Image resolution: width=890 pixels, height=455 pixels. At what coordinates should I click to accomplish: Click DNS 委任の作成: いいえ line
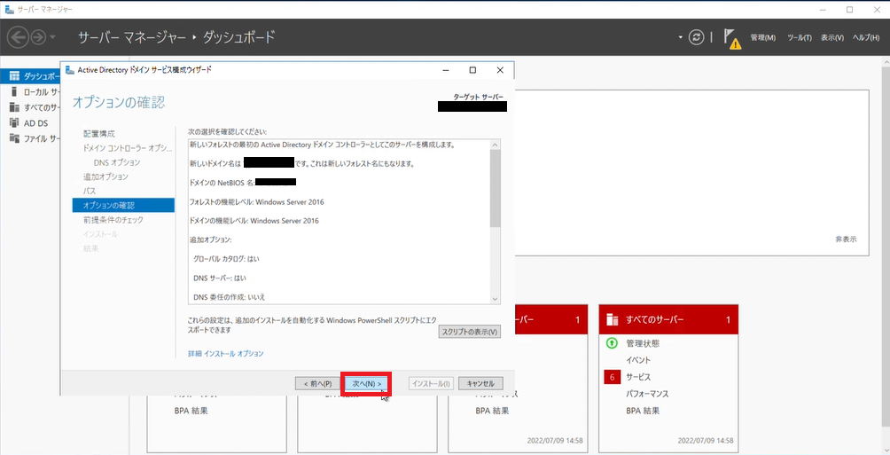(230, 296)
